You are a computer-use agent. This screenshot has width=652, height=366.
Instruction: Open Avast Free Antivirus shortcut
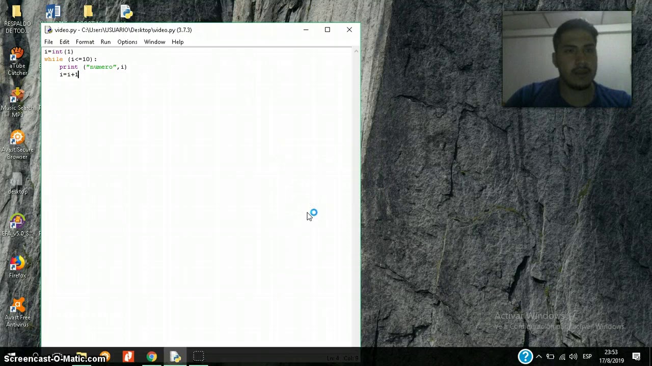pyautogui.click(x=17, y=313)
